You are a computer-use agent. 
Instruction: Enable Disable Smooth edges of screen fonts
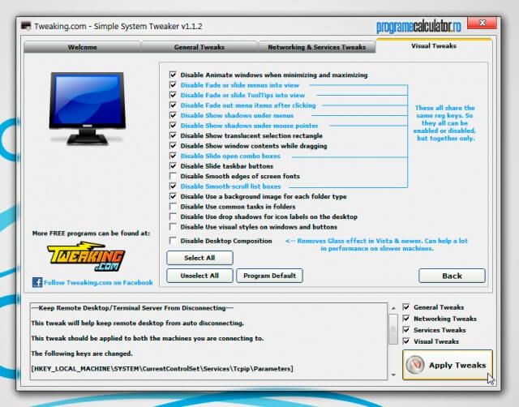(173, 176)
